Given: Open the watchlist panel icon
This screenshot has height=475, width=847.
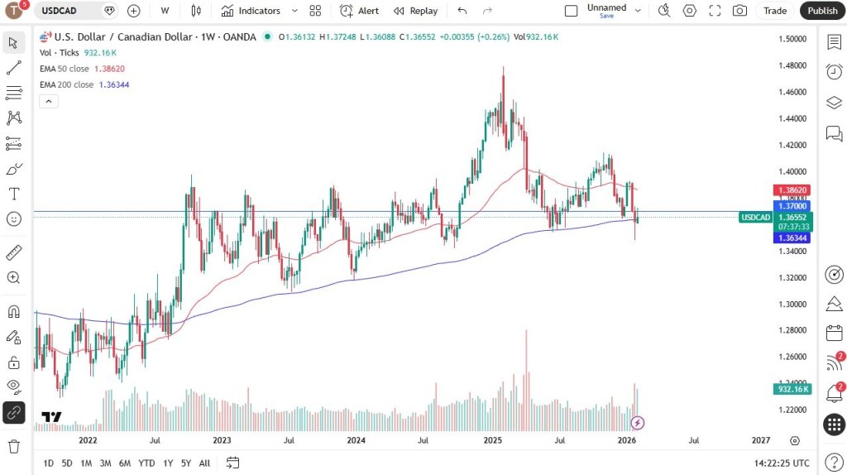Looking at the screenshot, I should [834, 42].
